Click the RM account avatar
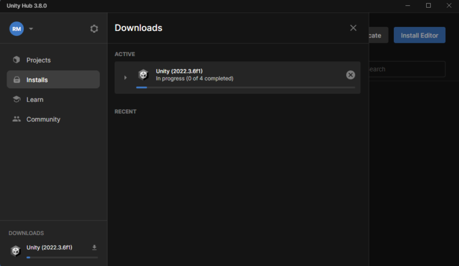The width and height of the screenshot is (459, 266). (x=17, y=29)
